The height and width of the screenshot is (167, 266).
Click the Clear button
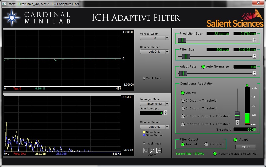[246, 147]
